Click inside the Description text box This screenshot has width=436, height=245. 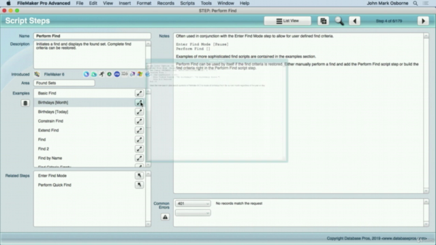(89, 54)
